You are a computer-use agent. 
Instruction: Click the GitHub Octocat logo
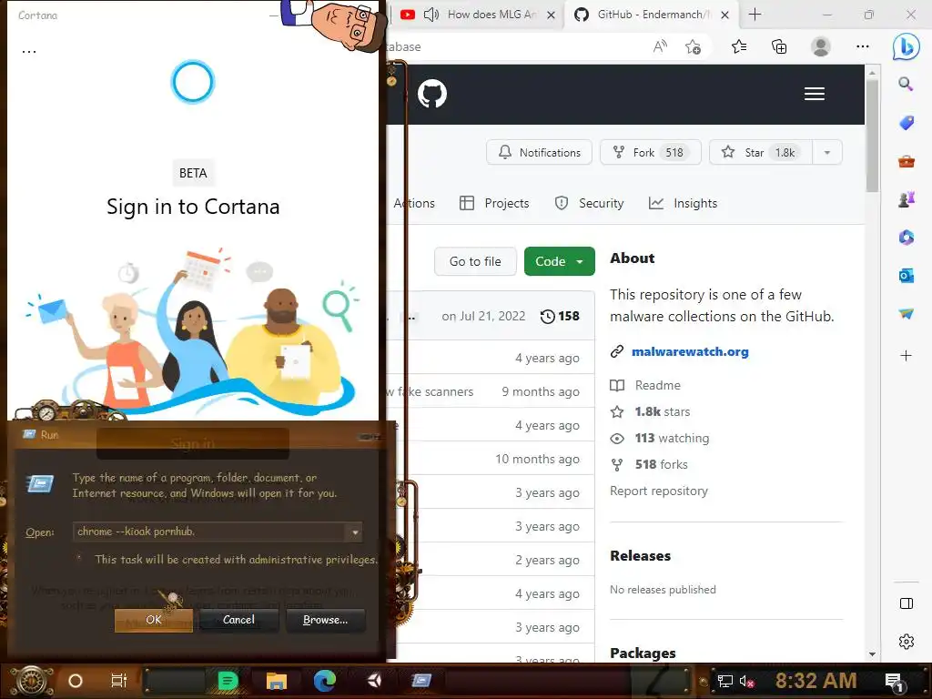pyautogui.click(x=432, y=94)
